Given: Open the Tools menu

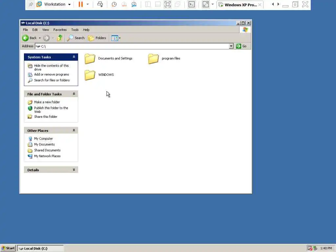Looking at the screenshot, I should (75, 30).
